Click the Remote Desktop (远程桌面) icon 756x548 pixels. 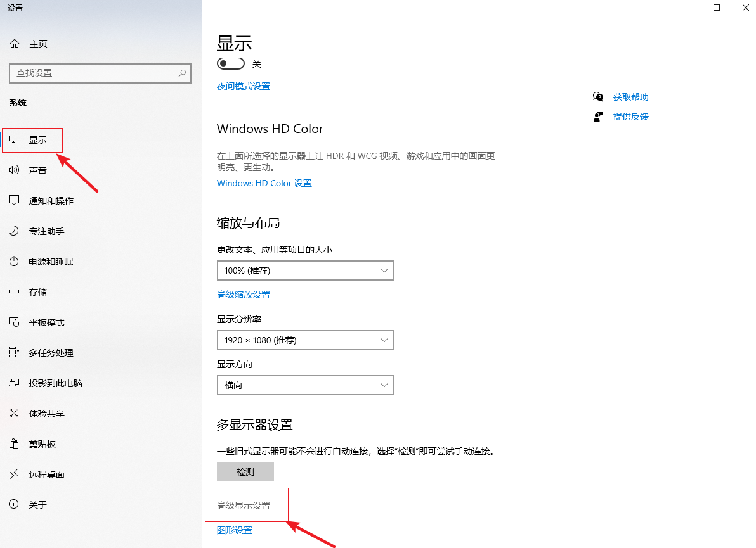[x=14, y=475]
